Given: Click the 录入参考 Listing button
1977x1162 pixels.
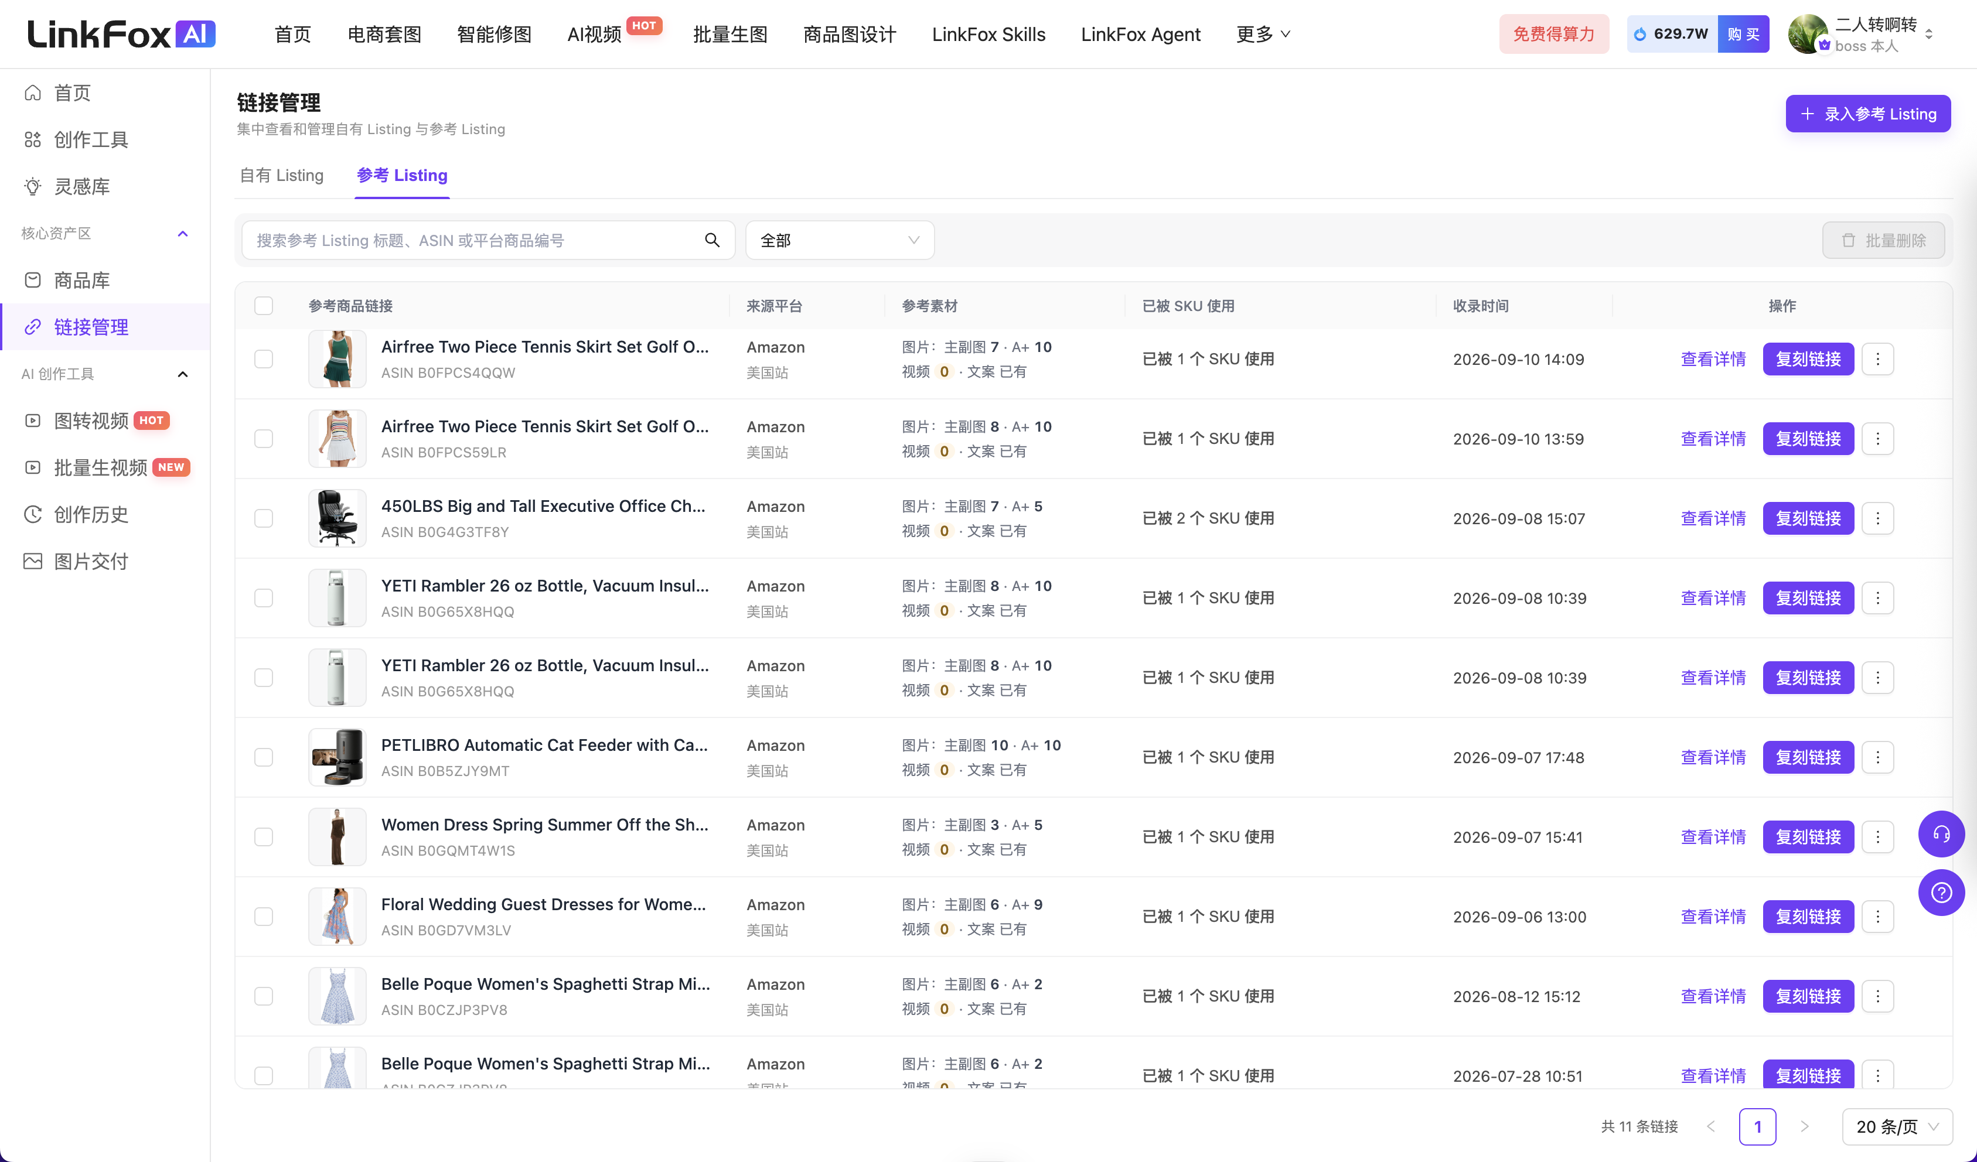Looking at the screenshot, I should pyautogui.click(x=1868, y=114).
